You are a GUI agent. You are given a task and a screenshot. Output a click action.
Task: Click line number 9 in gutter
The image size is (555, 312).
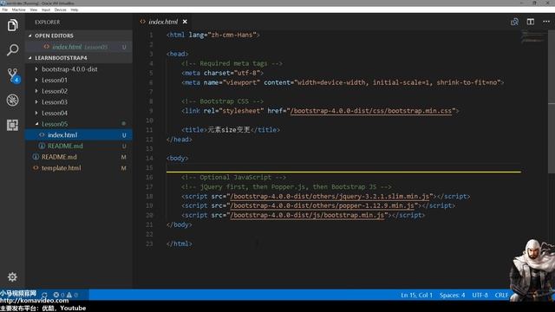[150, 111]
